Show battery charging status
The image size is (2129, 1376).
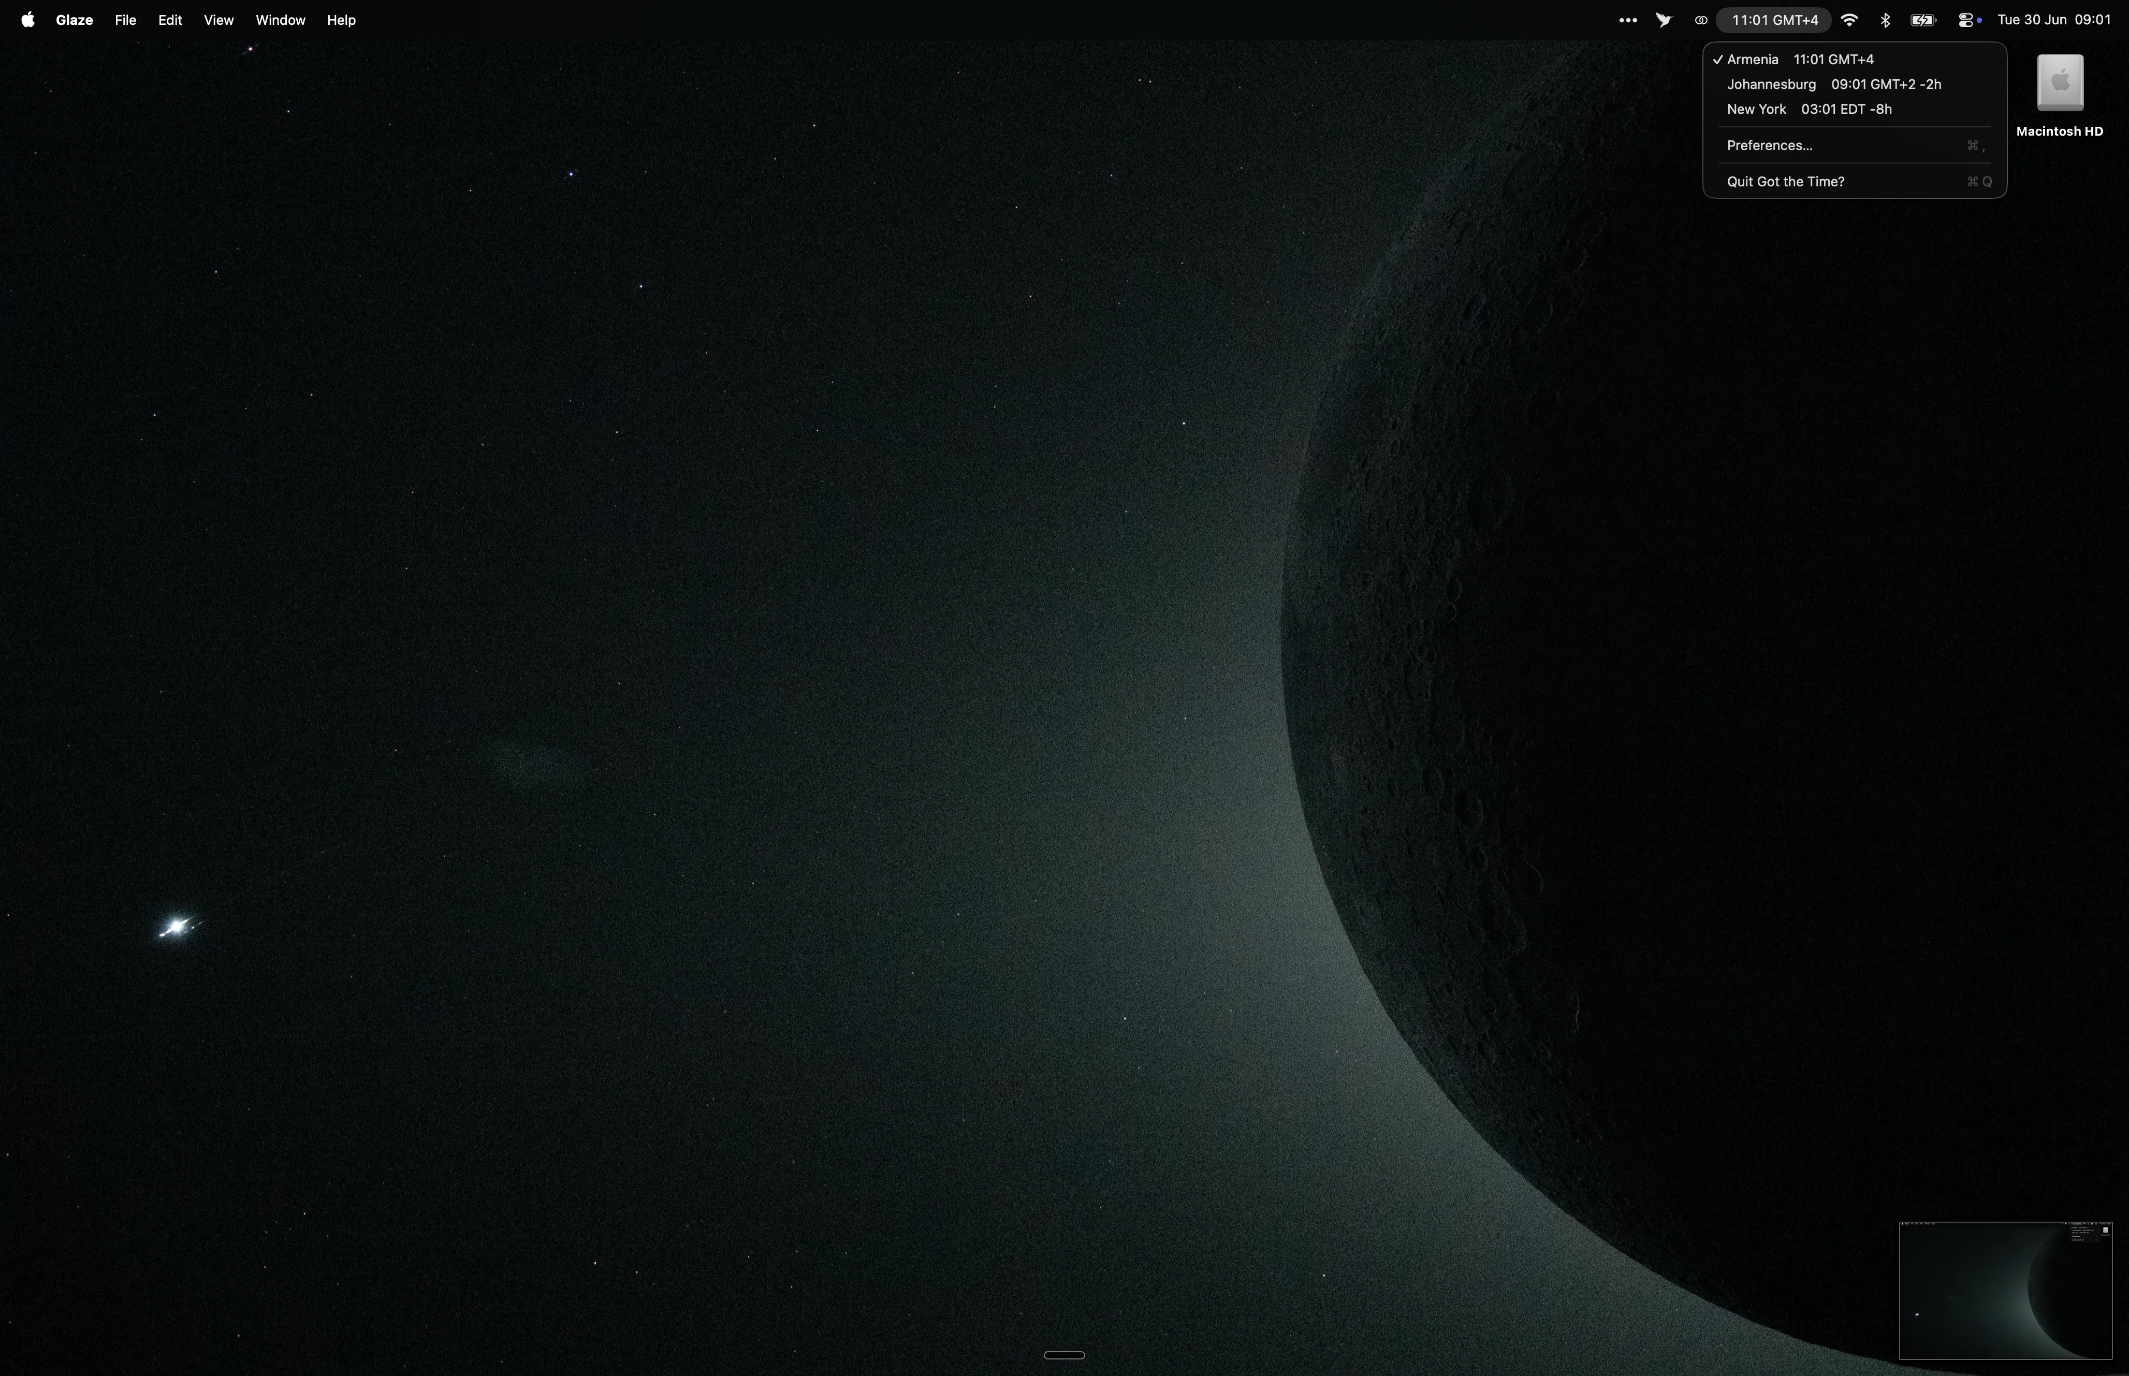[1922, 20]
